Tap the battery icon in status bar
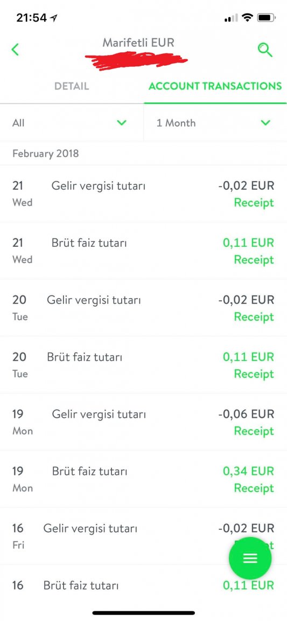The image size is (287, 621). [266, 17]
